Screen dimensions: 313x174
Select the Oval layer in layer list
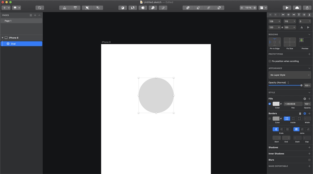[21, 44]
